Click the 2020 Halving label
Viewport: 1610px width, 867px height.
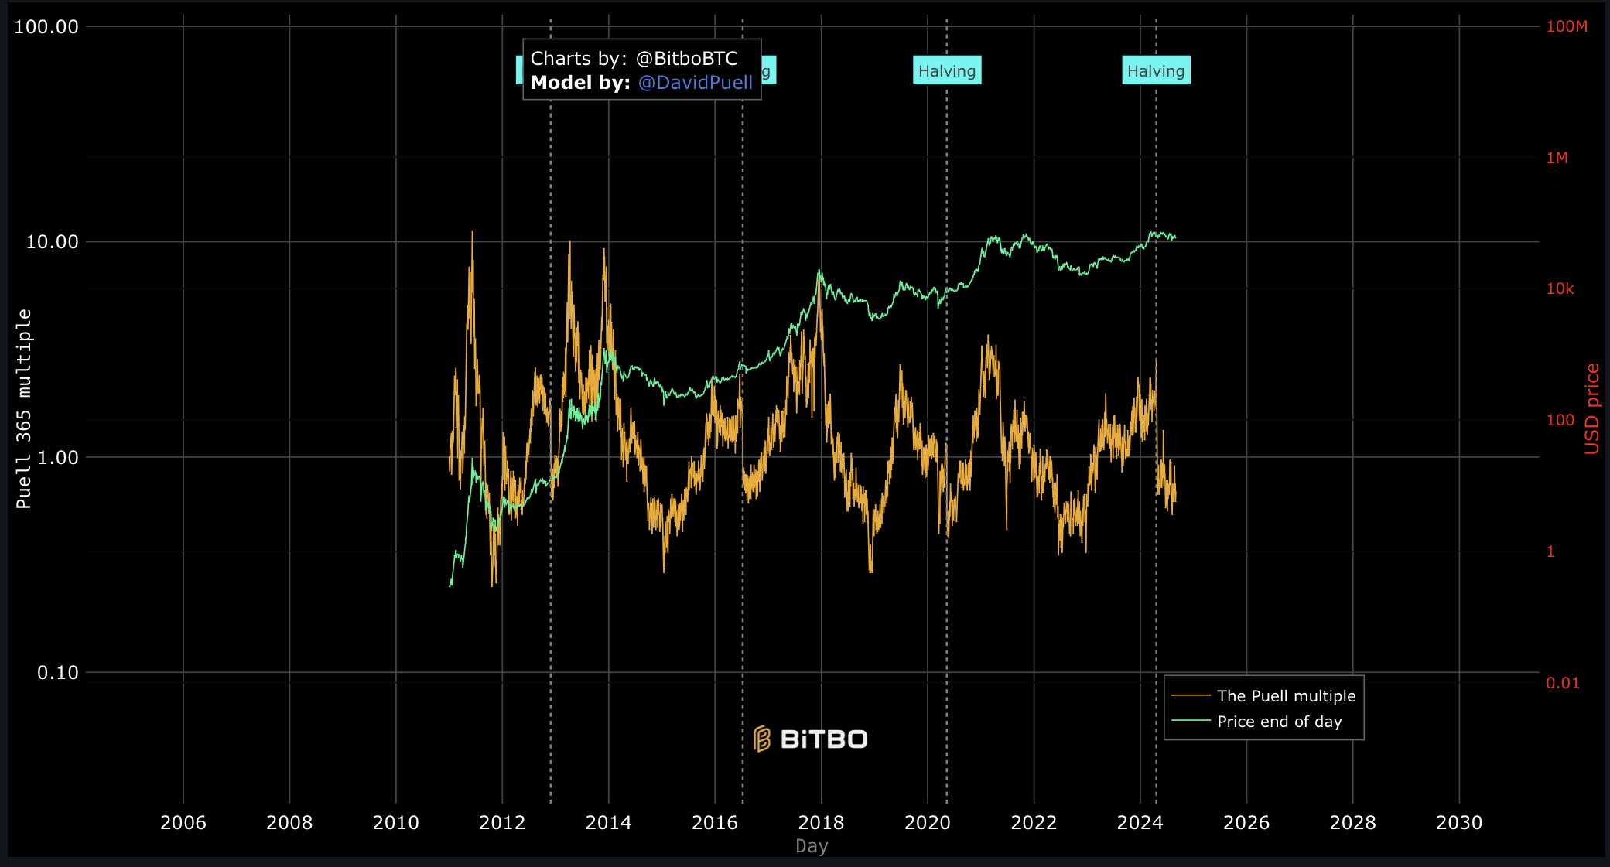[x=947, y=71]
